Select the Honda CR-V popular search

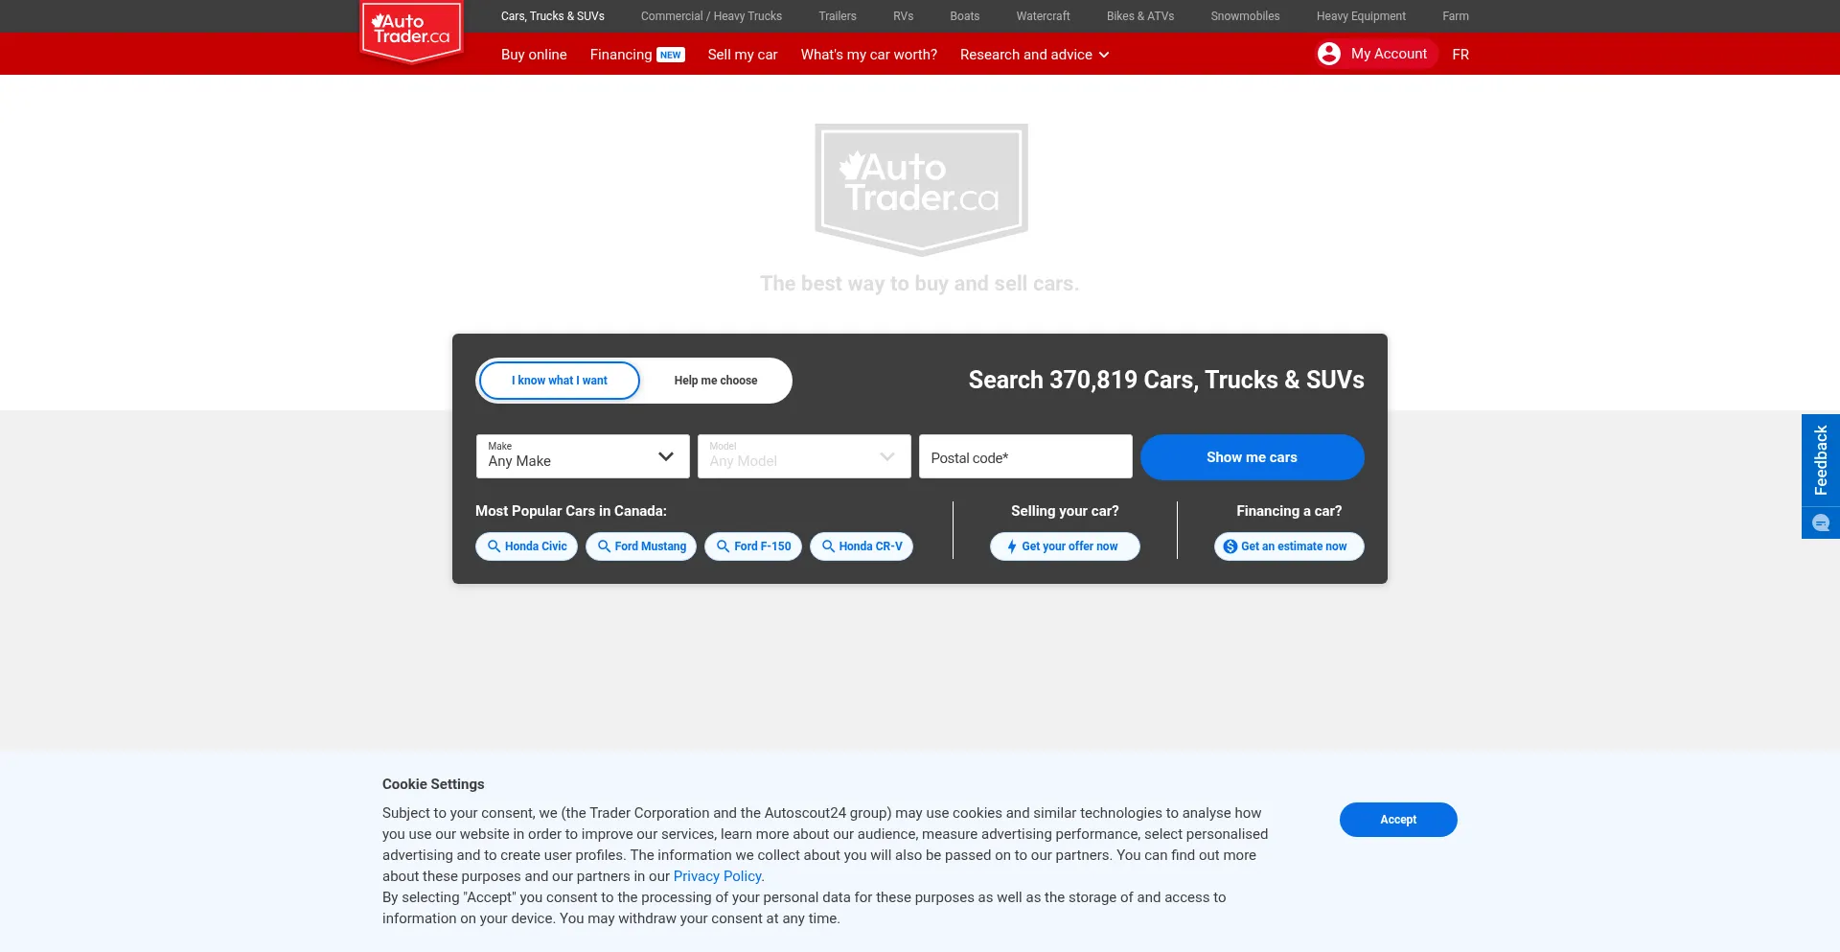(x=861, y=546)
